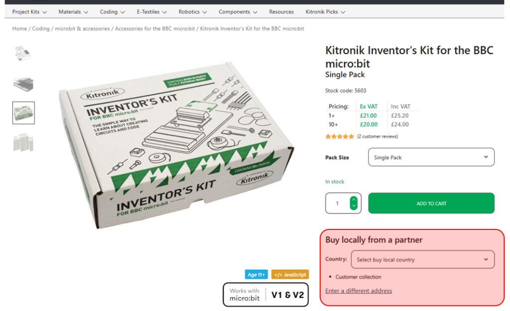The width and height of the screenshot is (510, 311).
Task: Go to Home breadcrumb link
Action: pos(19,29)
